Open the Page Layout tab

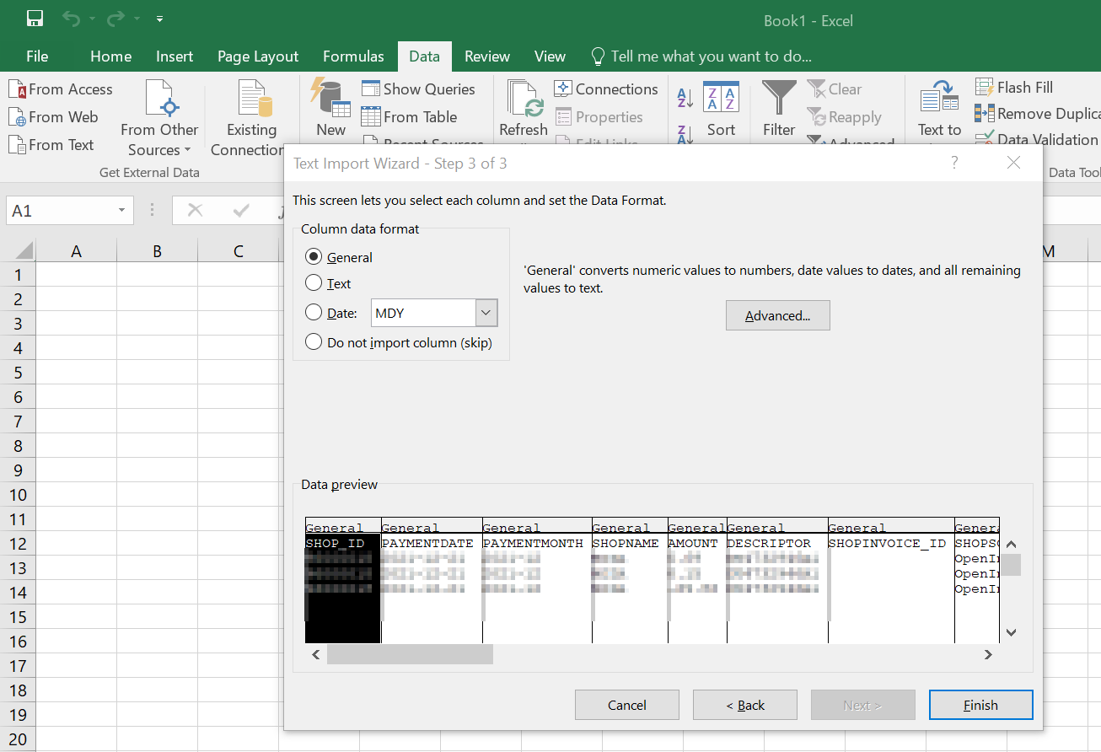pos(257,56)
